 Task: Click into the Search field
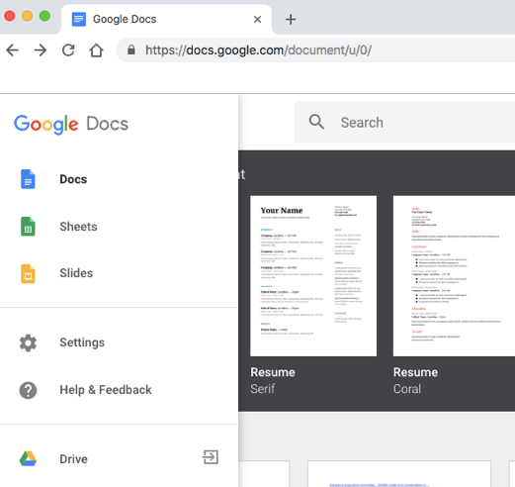coord(404,122)
